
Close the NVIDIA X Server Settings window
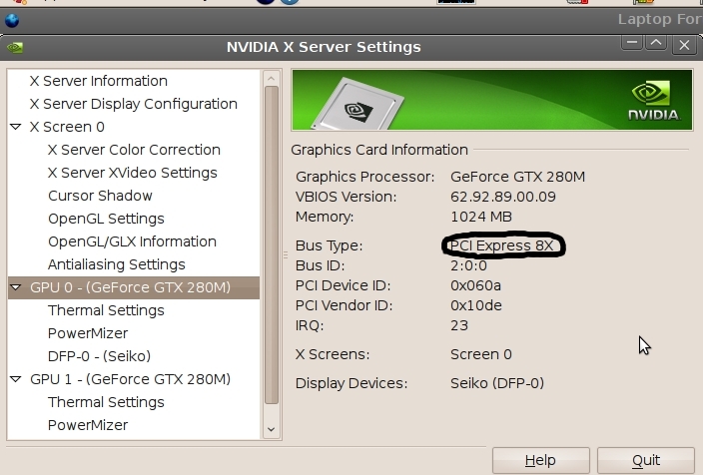click(684, 45)
